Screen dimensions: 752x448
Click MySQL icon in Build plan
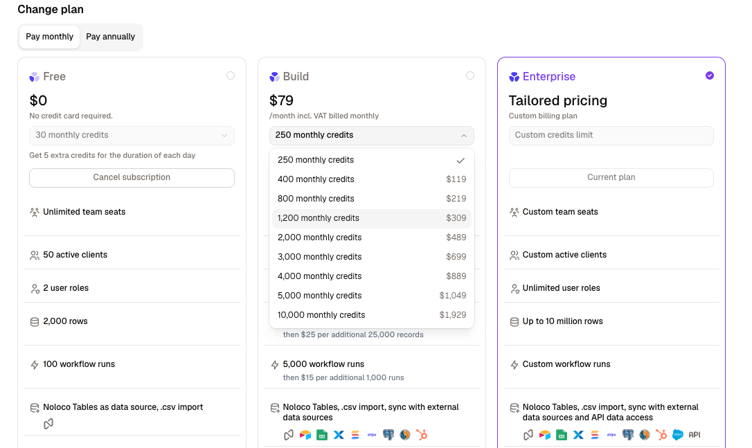(405, 435)
